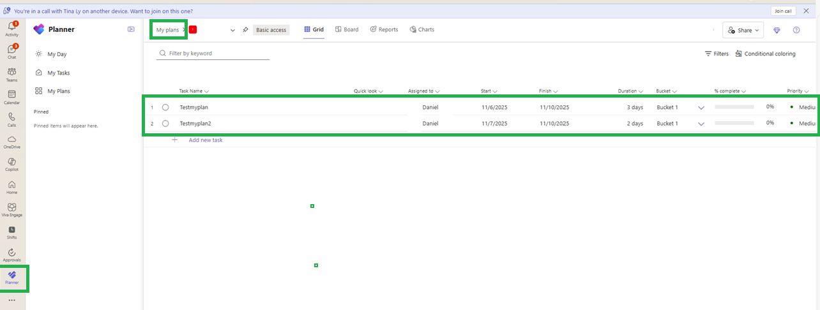Screen dimensions: 820x310
Task: Open the % complete column menu
Action: pyautogui.click(x=744, y=91)
